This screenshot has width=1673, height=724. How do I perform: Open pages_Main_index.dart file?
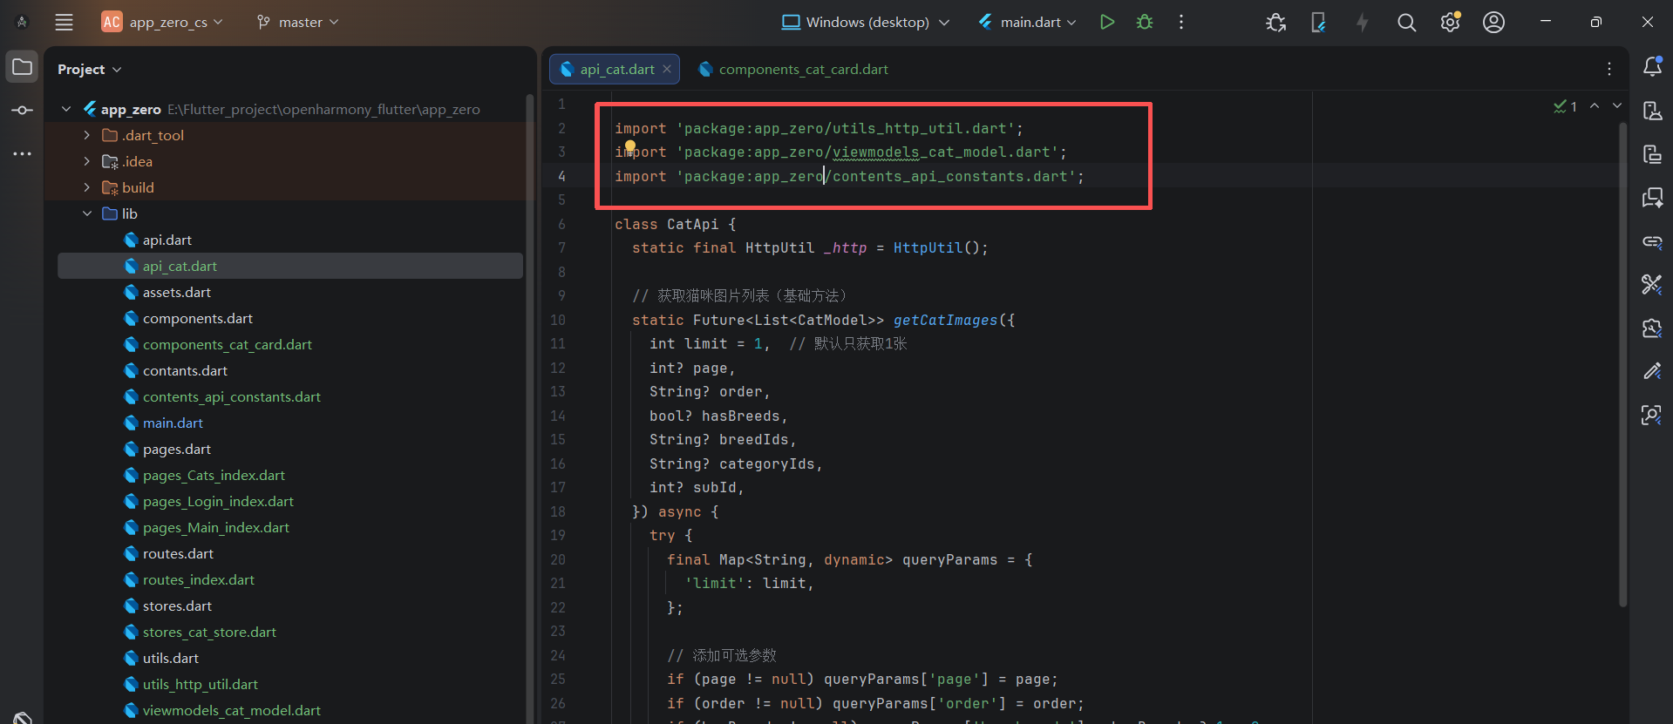(215, 527)
